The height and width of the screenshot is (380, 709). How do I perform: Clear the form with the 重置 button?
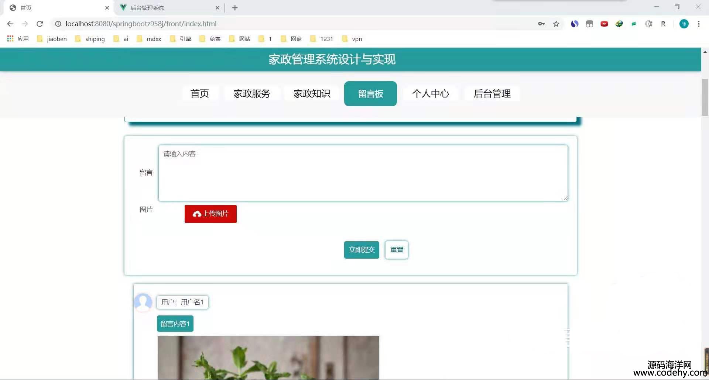(397, 250)
